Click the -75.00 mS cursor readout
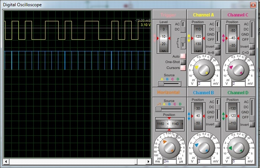Screen dimensions: 260x168 [143, 20]
